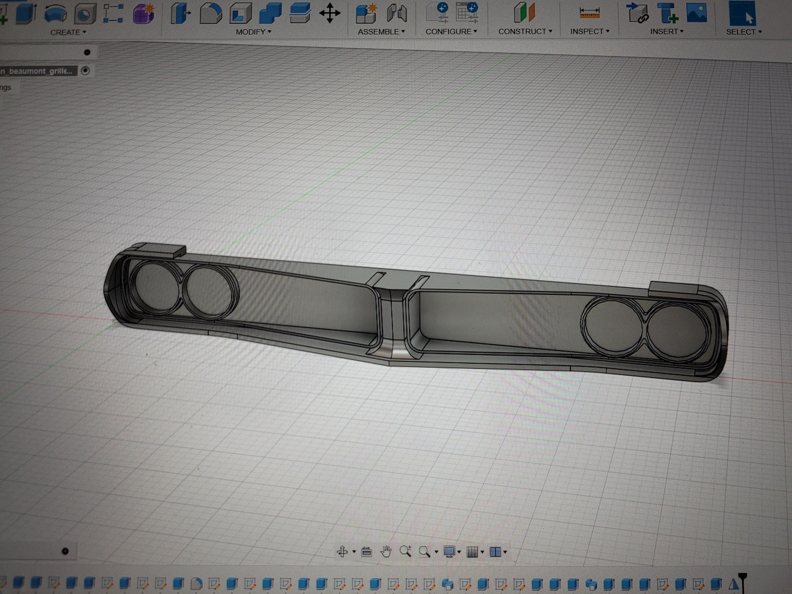Toggle the beaumont_grille component radio button
The image size is (792, 594).
85,70
